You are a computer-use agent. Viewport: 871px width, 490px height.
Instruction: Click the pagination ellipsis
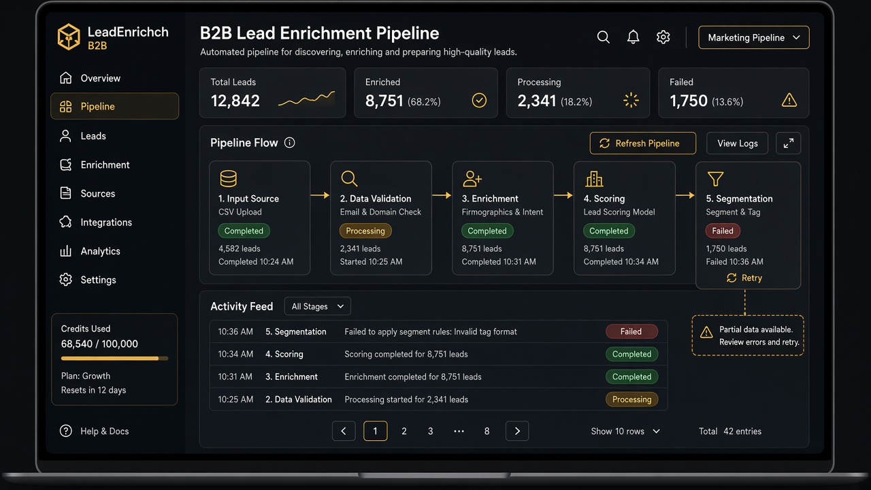459,431
